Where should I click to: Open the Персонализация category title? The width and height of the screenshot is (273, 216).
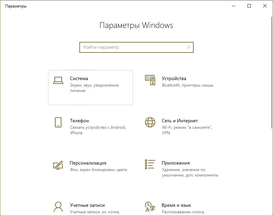[x=88, y=163]
